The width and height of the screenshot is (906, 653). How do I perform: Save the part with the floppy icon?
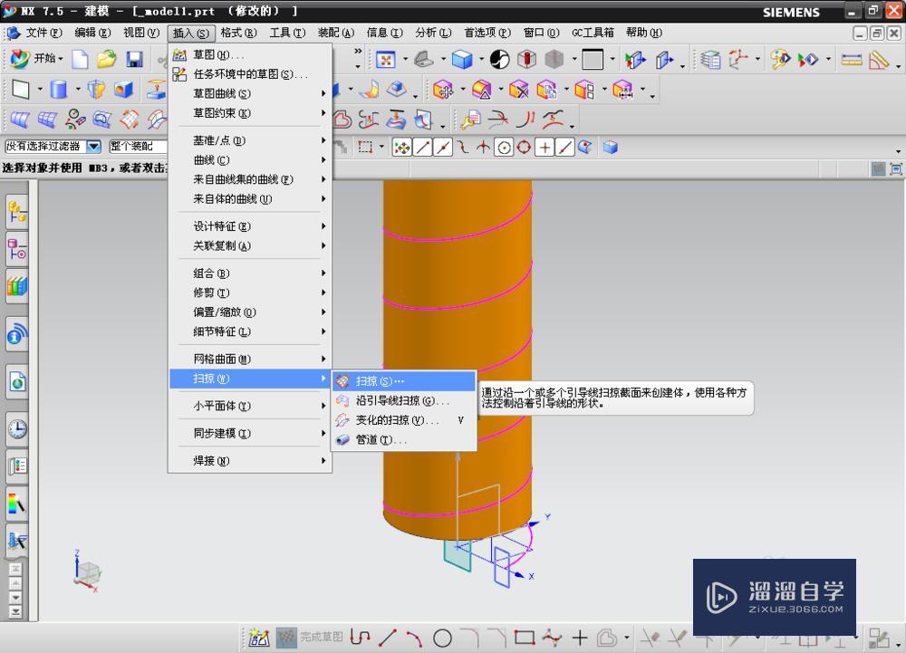tap(135, 59)
